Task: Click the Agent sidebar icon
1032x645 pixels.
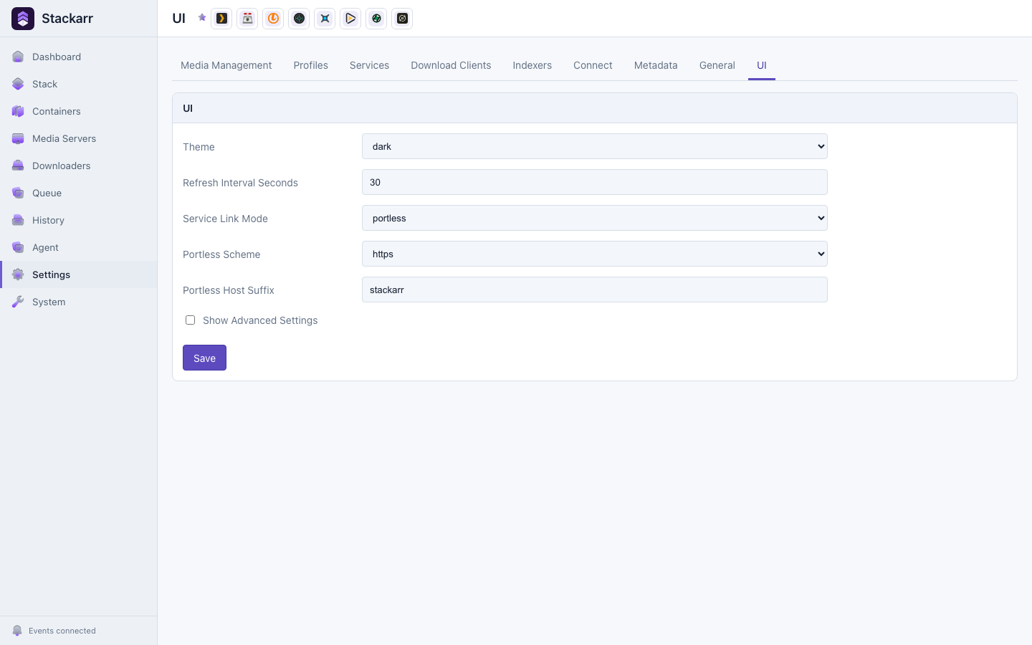Action: coord(18,247)
